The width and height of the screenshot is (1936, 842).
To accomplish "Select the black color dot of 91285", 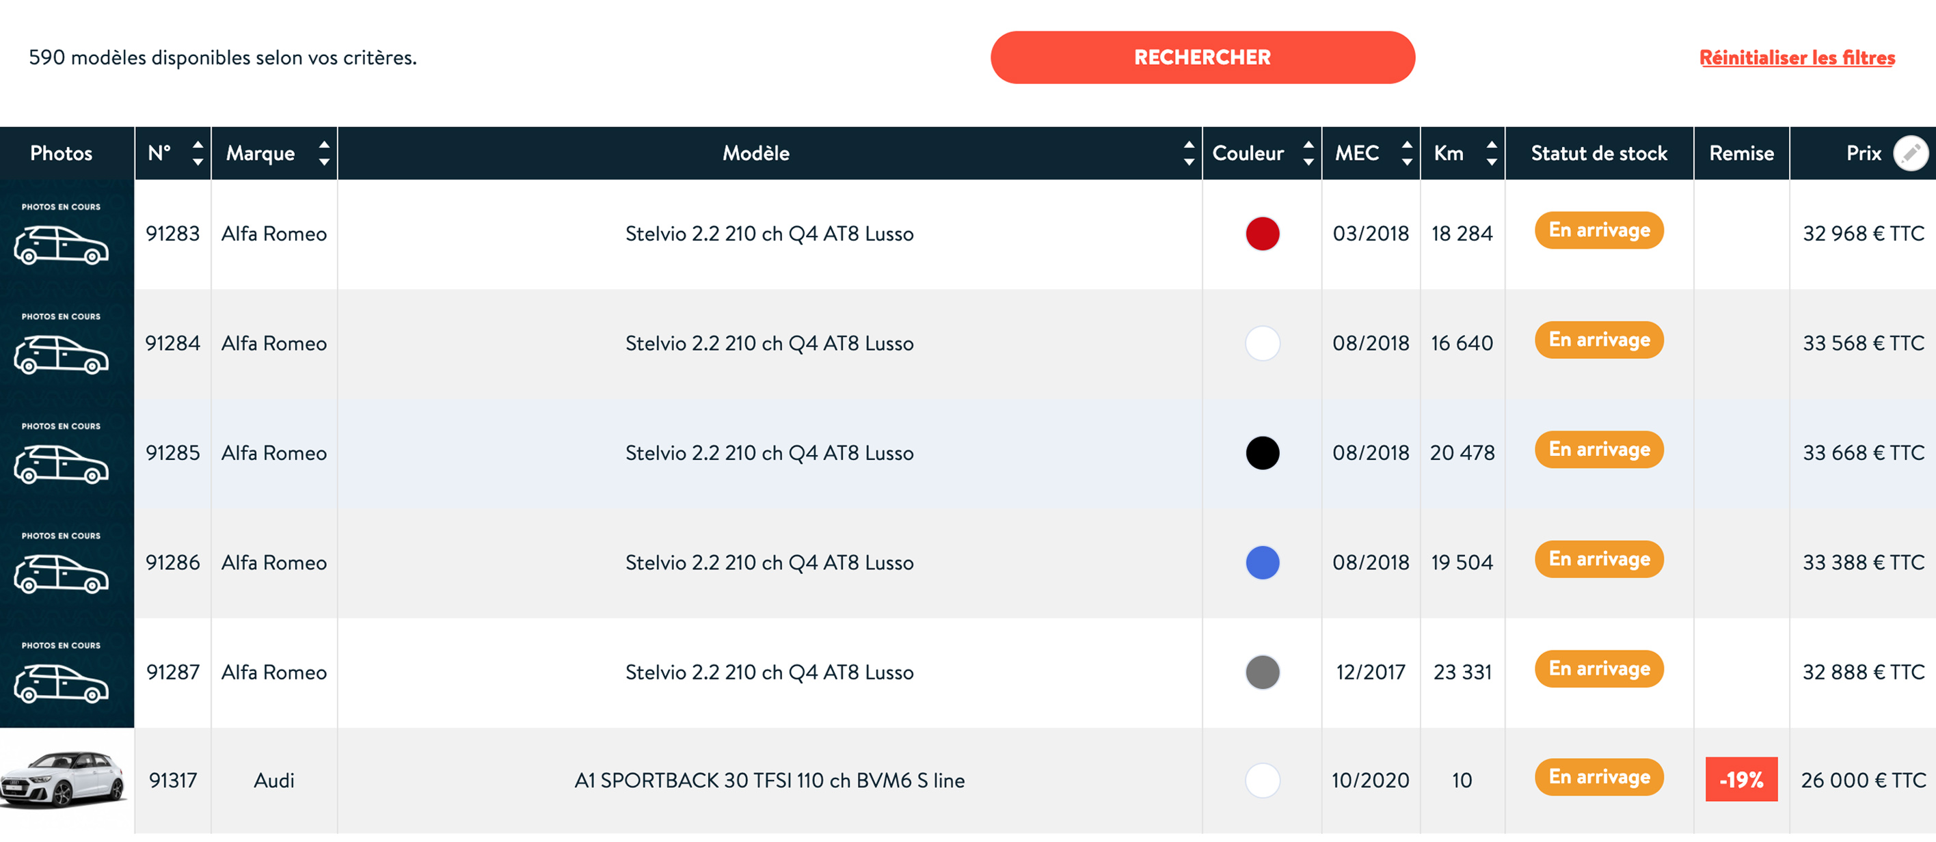I will 1262,453.
